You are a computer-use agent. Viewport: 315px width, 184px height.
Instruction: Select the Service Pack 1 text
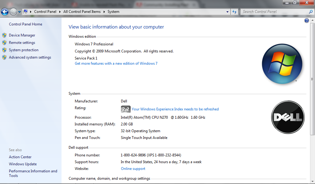click(x=86, y=58)
